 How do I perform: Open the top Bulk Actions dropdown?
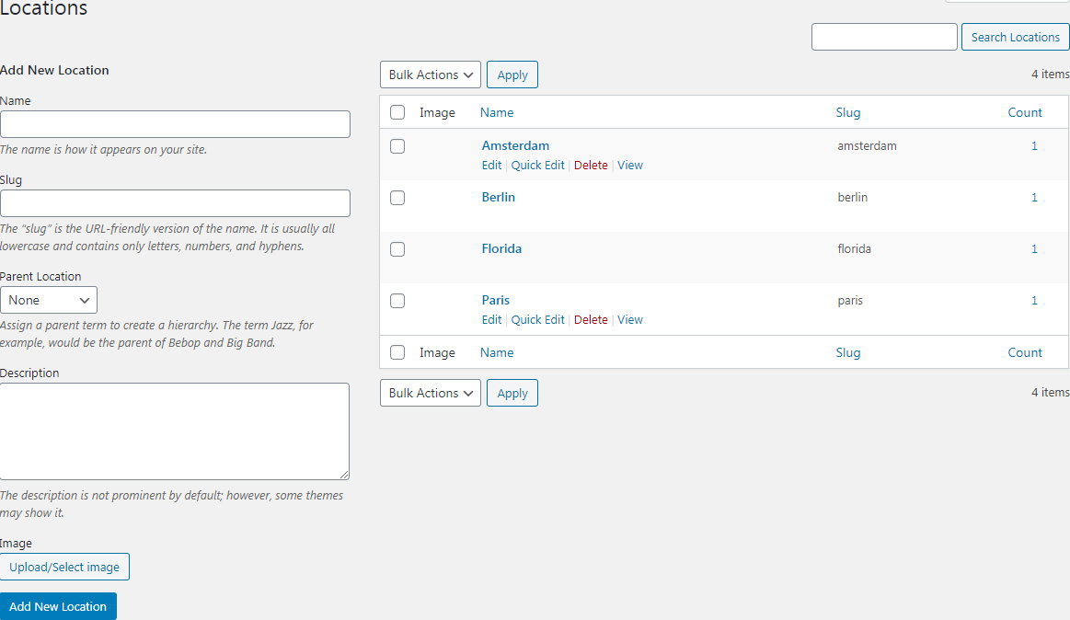[430, 75]
